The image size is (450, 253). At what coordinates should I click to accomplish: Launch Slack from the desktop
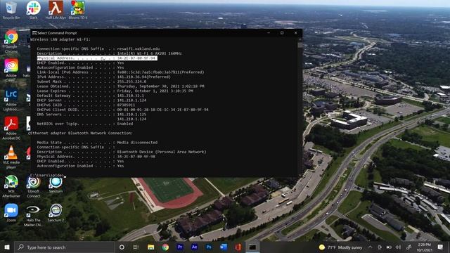pos(33,10)
